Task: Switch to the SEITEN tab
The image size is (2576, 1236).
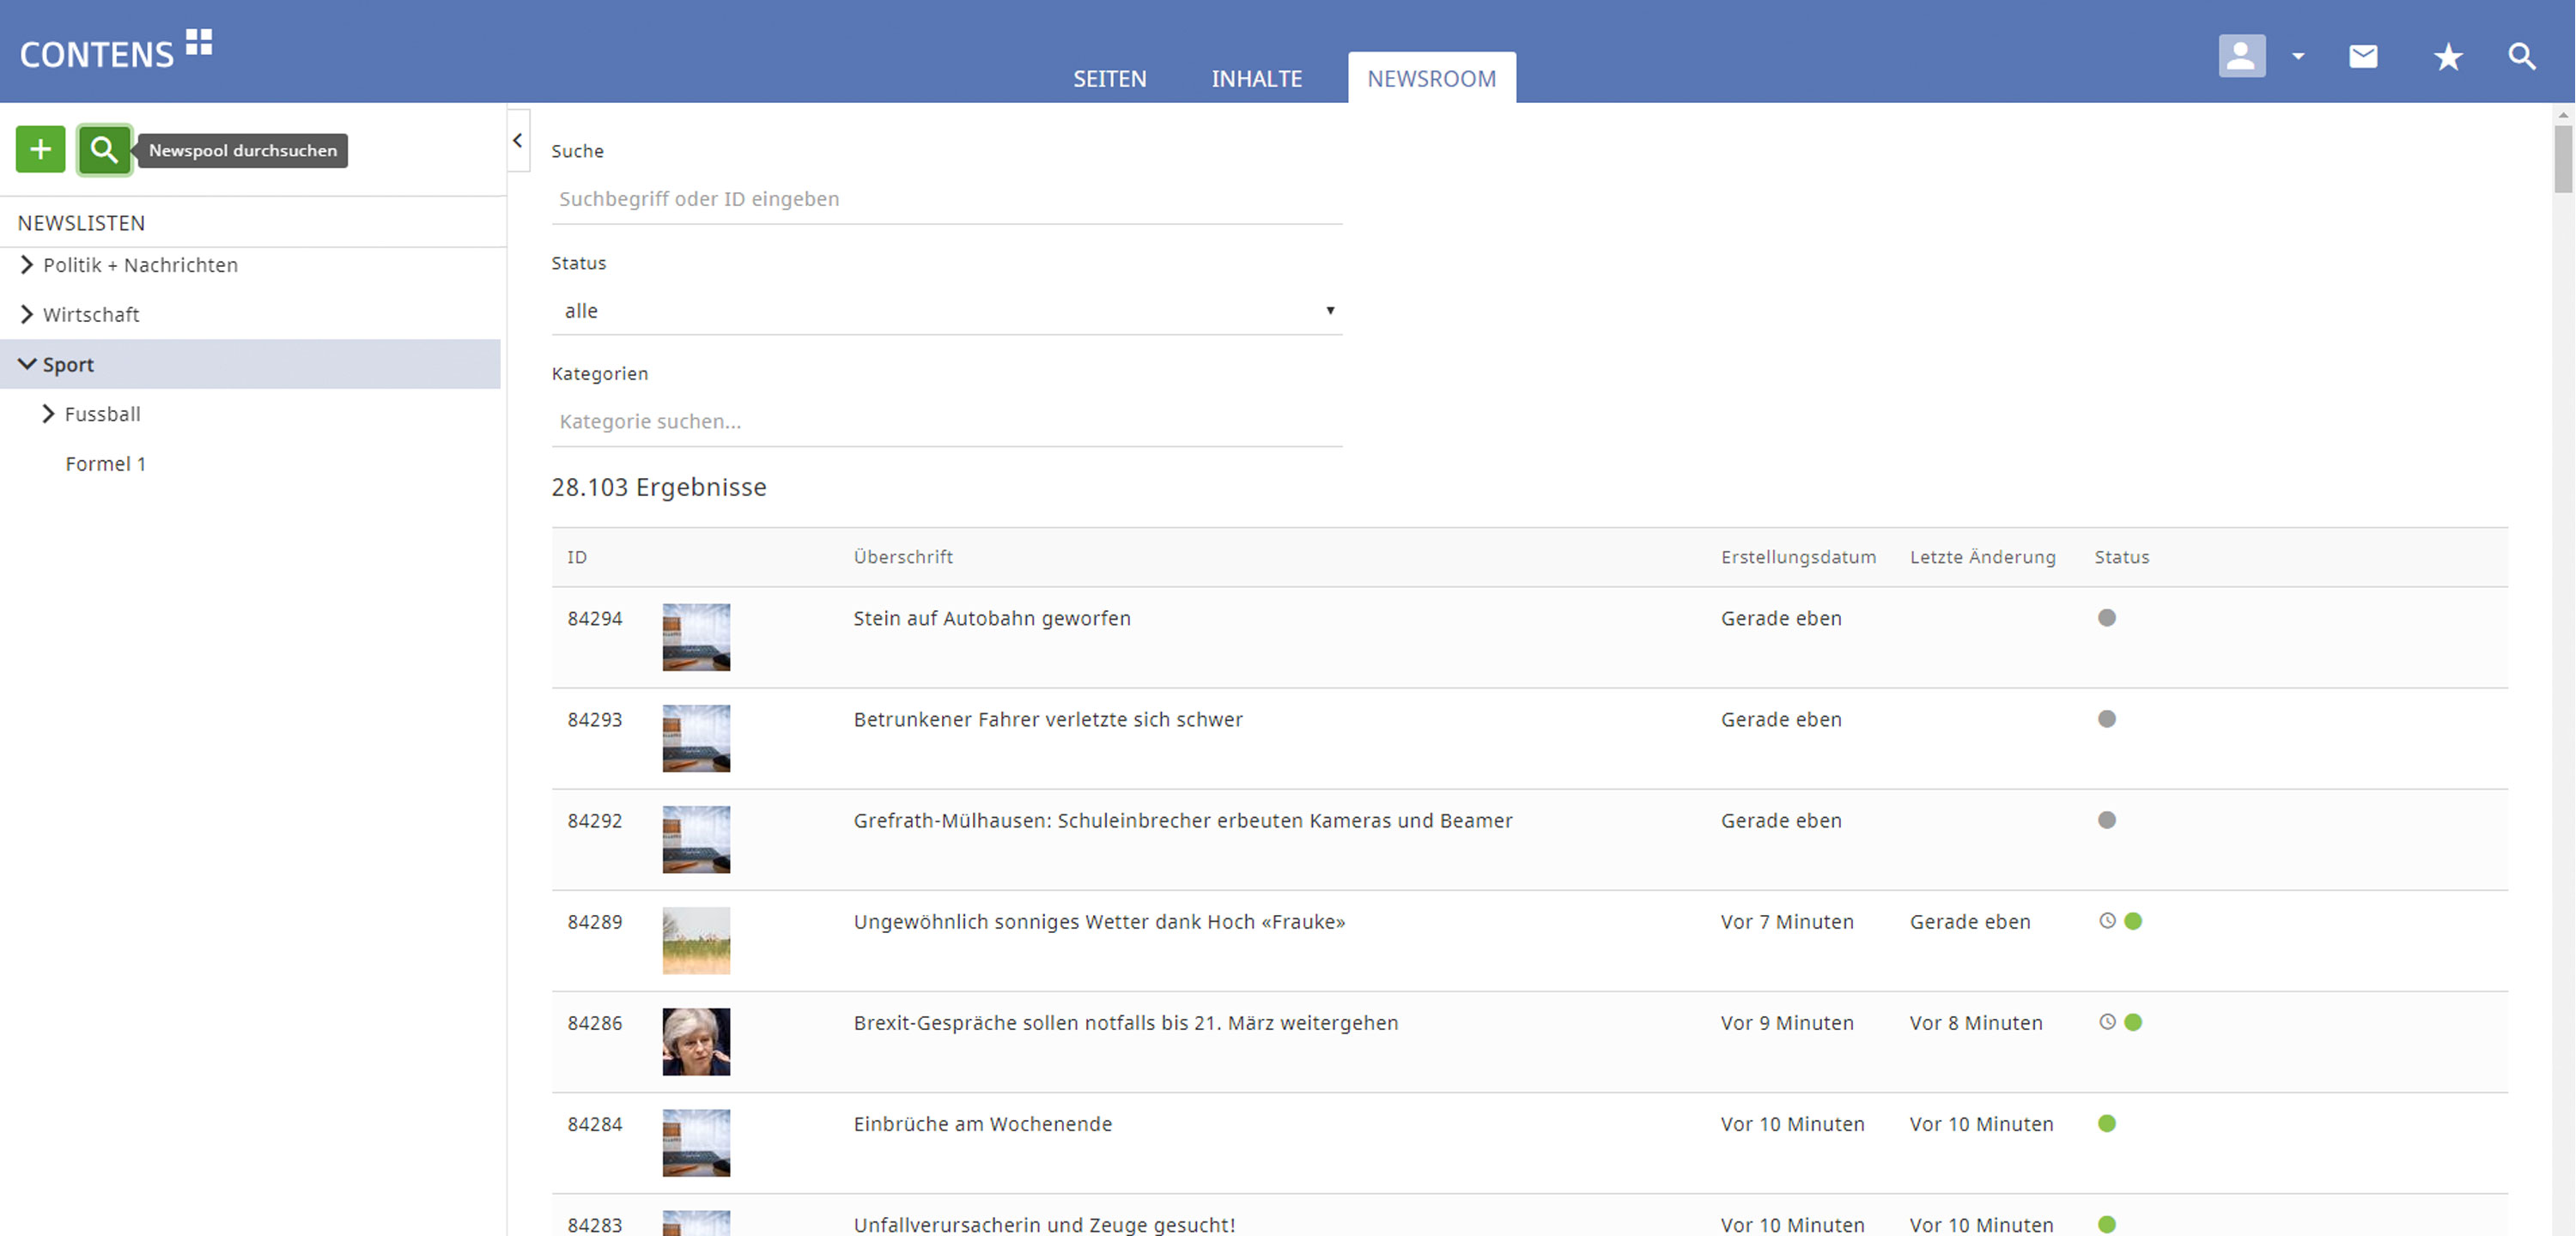Action: [1109, 79]
